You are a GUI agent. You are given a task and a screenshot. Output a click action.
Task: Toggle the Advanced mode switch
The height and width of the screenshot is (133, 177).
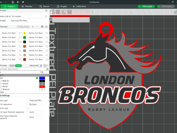click(40, 66)
